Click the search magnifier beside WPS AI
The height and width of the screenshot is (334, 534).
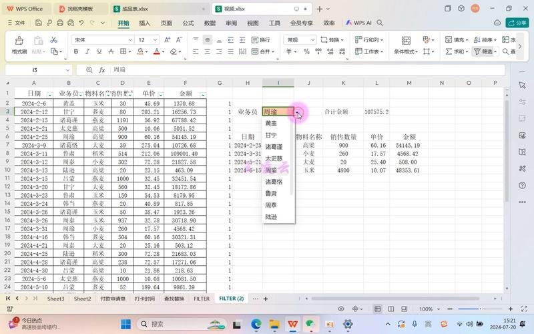(x=380, y=23)
